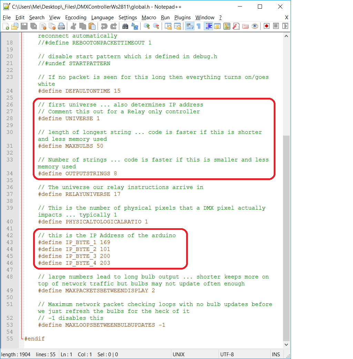Toggle Word Wrap toolbar button
This screenshot has height=359, width=353.
pos(190,26)
